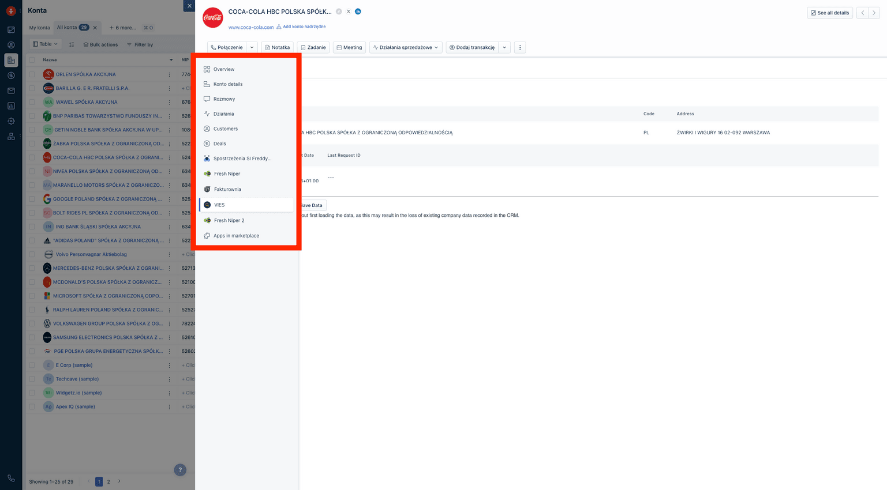Viewport: 887px width, 490px height.
Task: Open row menu for Apex IQ (sample)
Action: pyautogui.click(x=170, y=406)
